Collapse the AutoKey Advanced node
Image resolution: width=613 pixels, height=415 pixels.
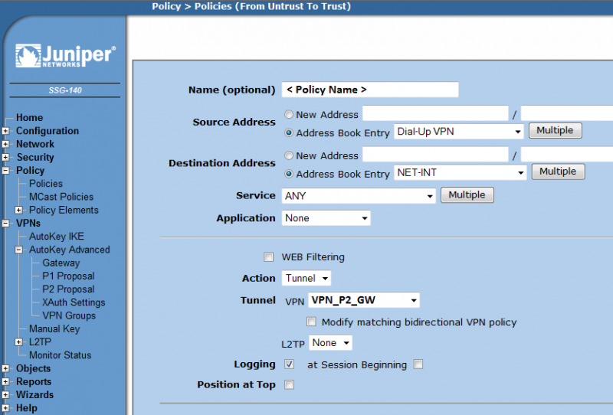click(18, 250)
